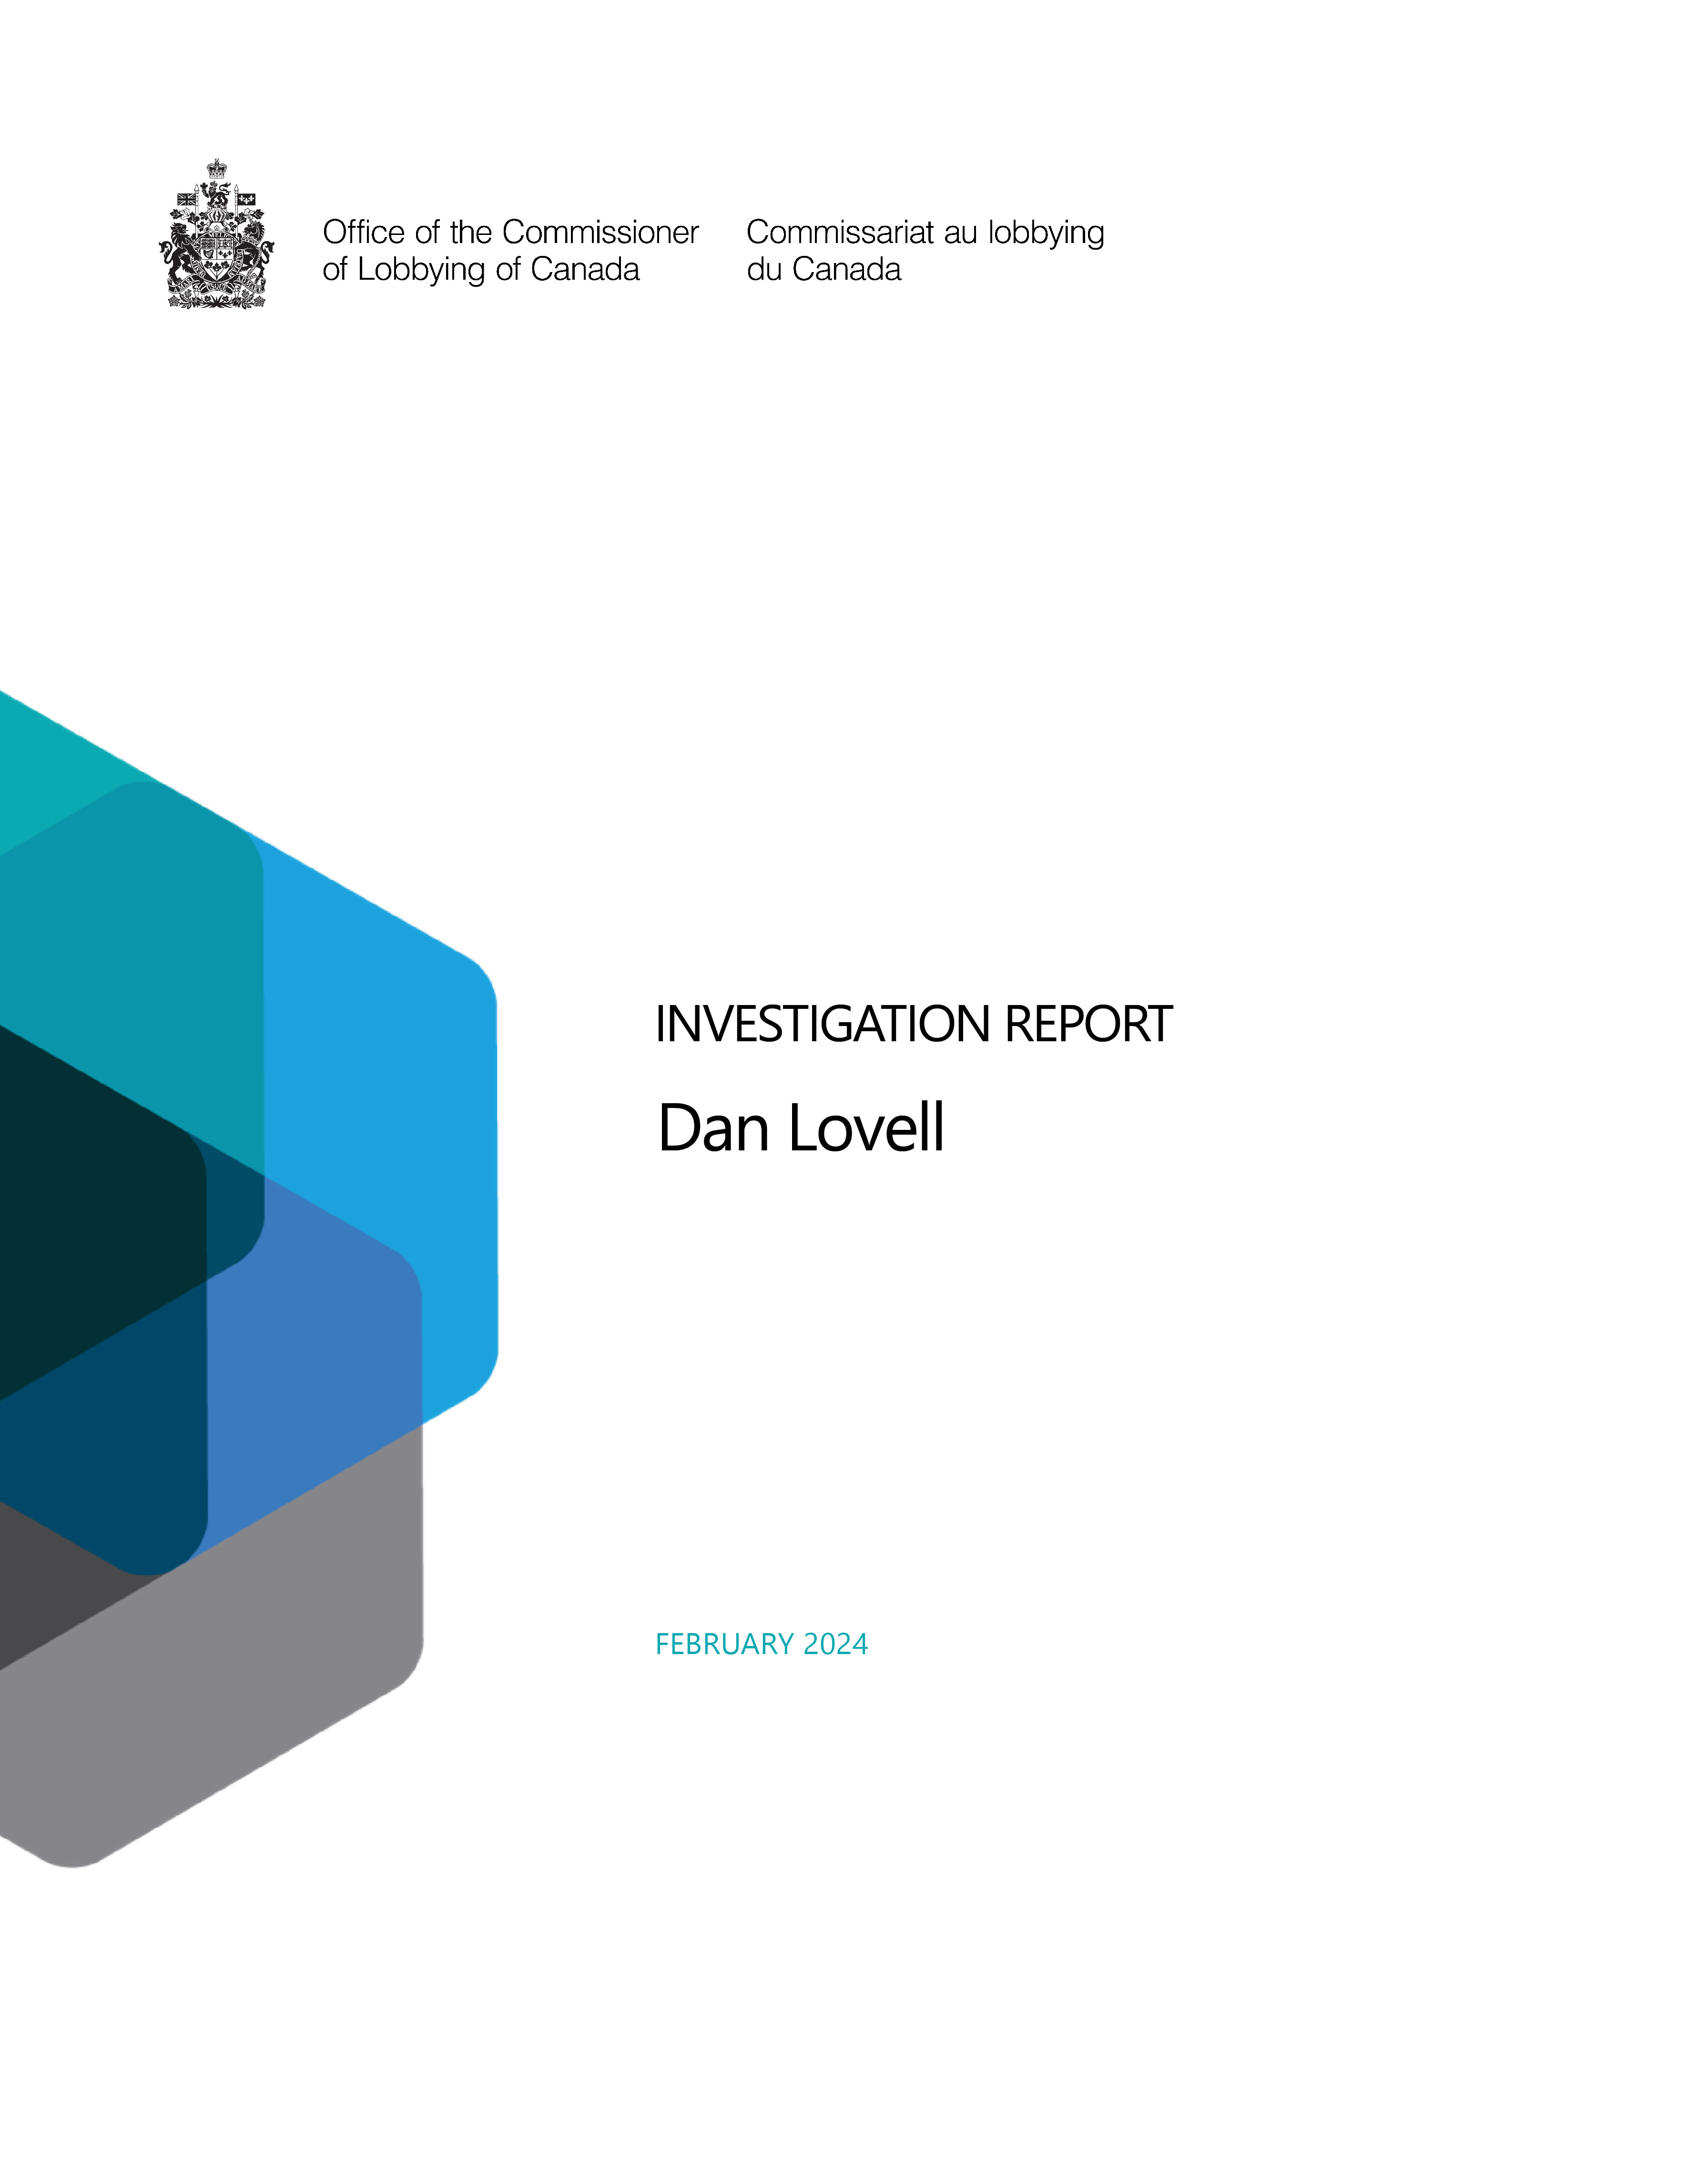
Task: Click the 'FEBRUARY 2024' date
Action: [762, 1644]
